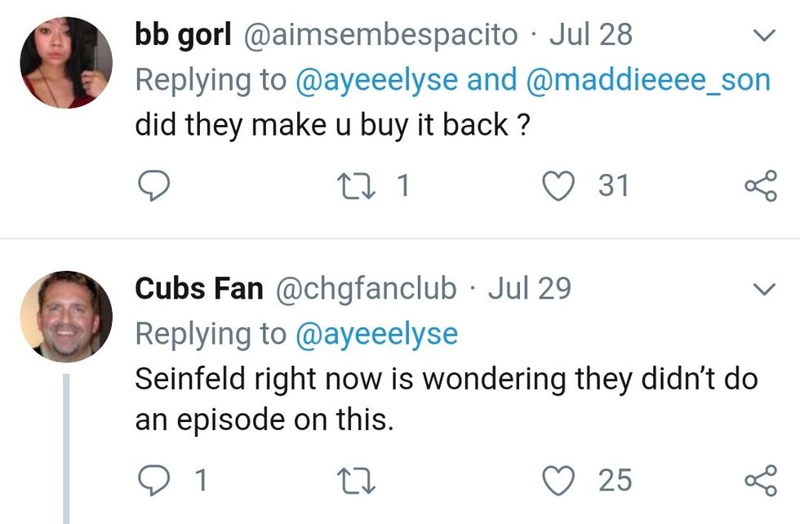Image resolution: width=800 pixels, height=524 pixels.
Task: Reply to bb gorl's tweet
Action: pyautogui.click(x=152, y=187)
